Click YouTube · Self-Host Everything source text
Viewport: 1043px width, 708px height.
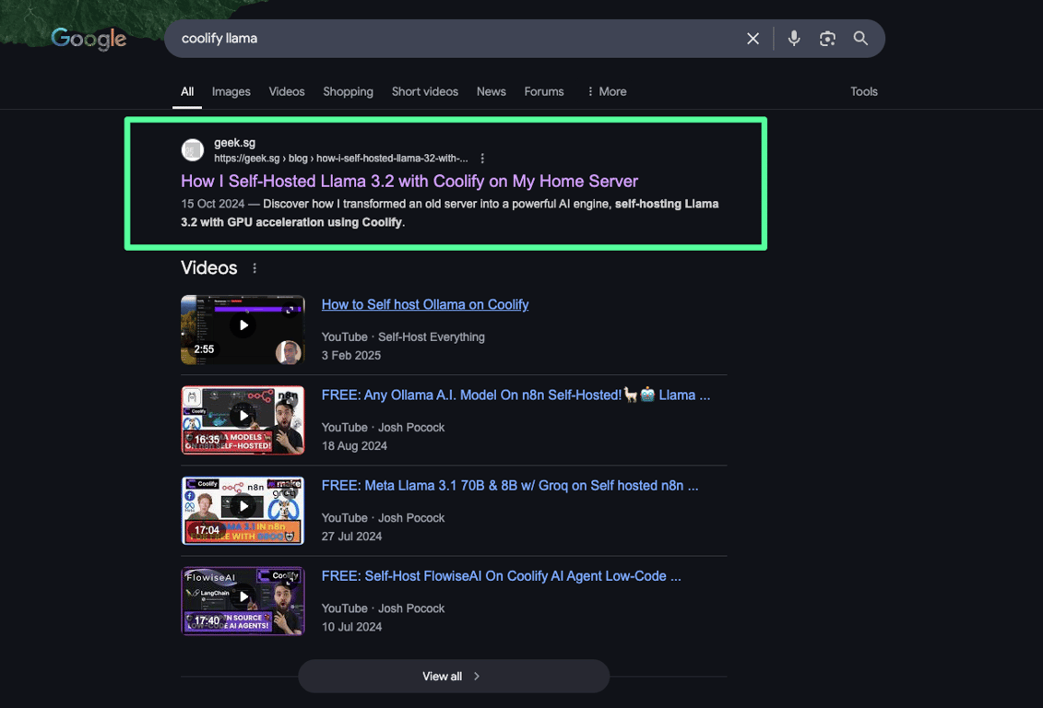coord(403,337)
